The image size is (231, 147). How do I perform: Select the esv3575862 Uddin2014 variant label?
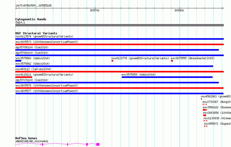point(33,64)
